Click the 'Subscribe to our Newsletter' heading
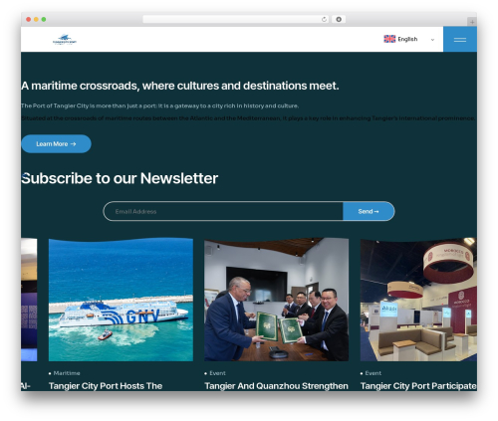The image size is (498, 421). tap(120, 178)
